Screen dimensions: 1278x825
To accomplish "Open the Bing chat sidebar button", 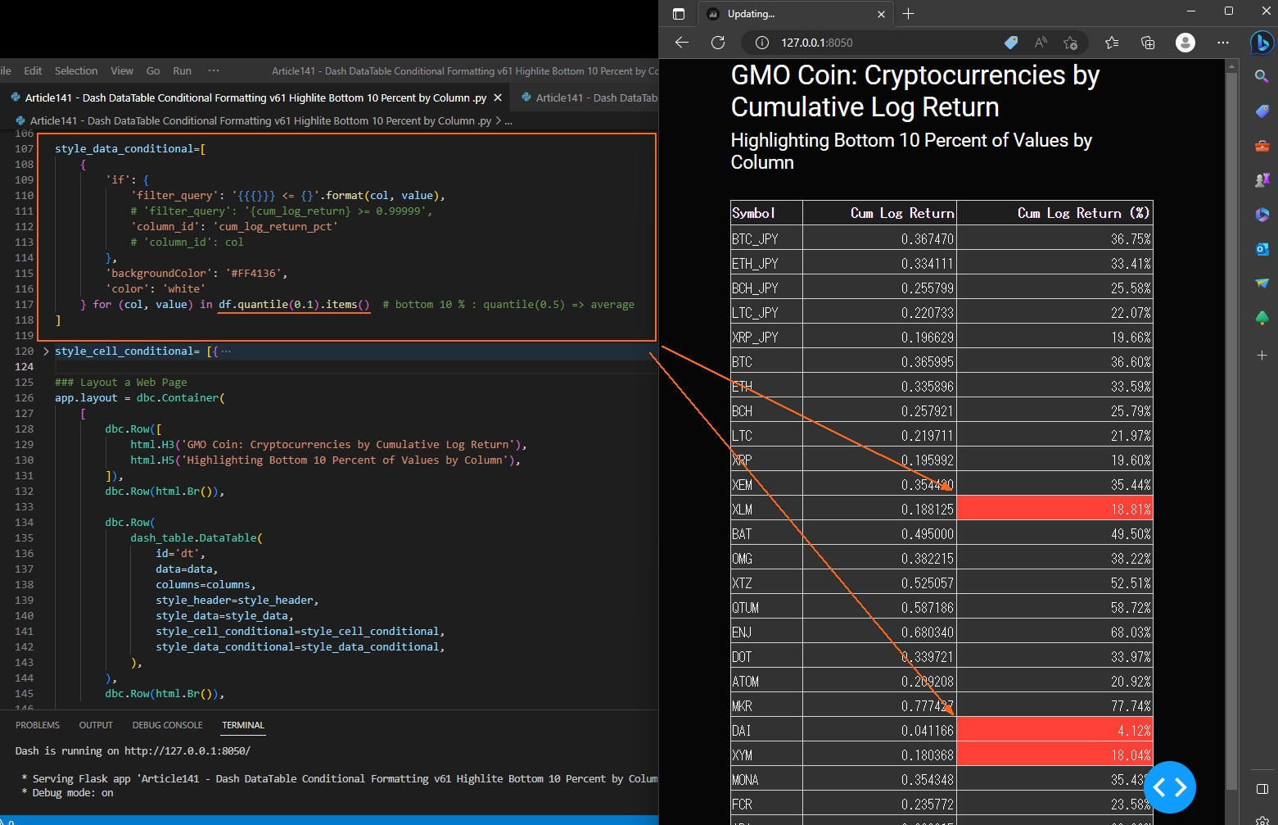I will [1262, 43].
